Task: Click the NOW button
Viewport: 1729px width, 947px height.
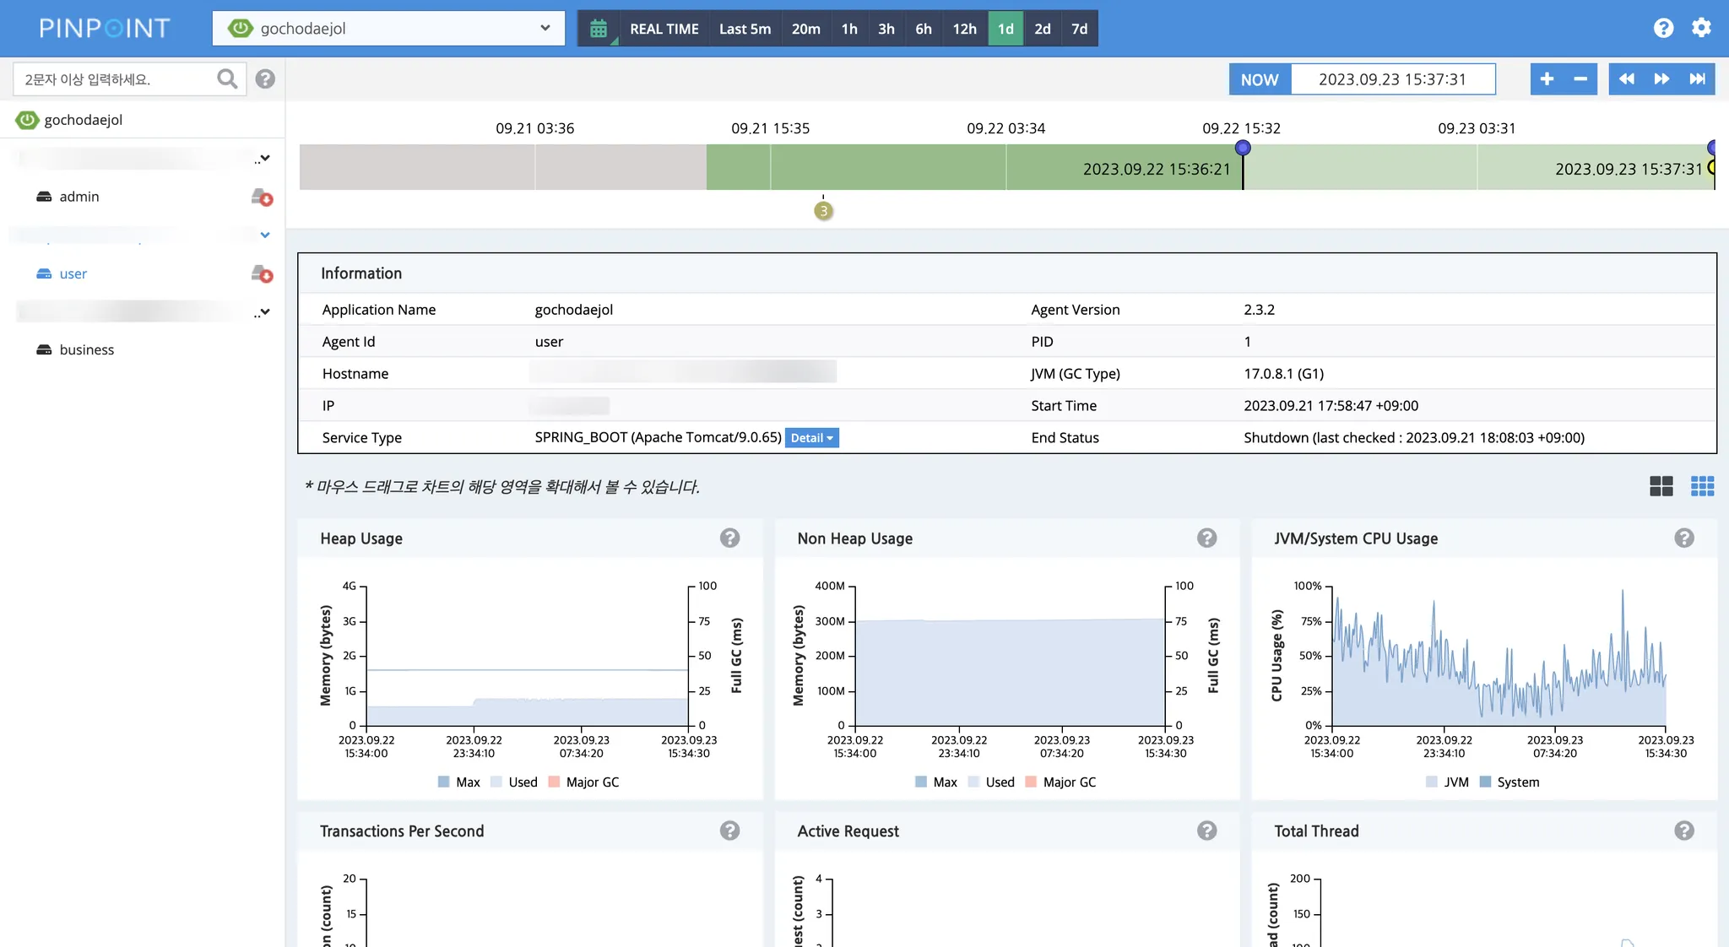Action: [1260, 79]
